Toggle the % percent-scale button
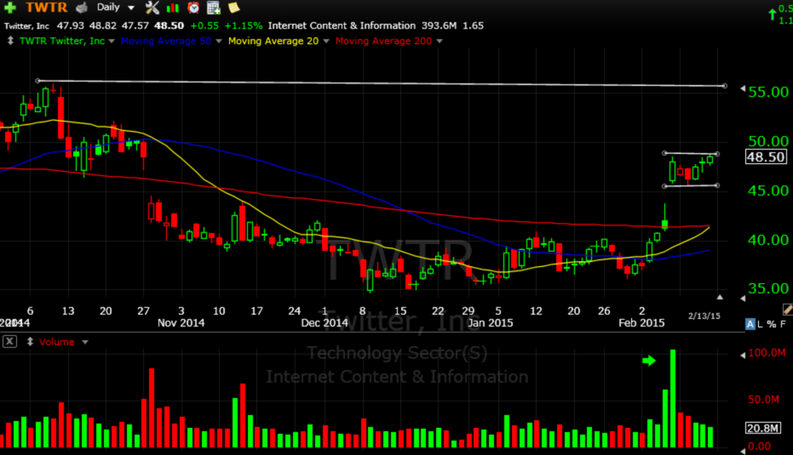This screenshot has width=793, height=455. pos(771,324)
